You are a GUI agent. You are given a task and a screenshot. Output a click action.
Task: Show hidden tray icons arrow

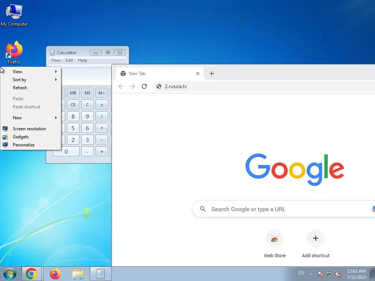point(311,274)
